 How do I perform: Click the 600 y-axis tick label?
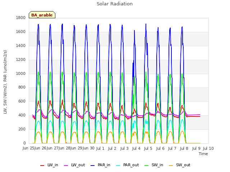(x=22, y=101)
